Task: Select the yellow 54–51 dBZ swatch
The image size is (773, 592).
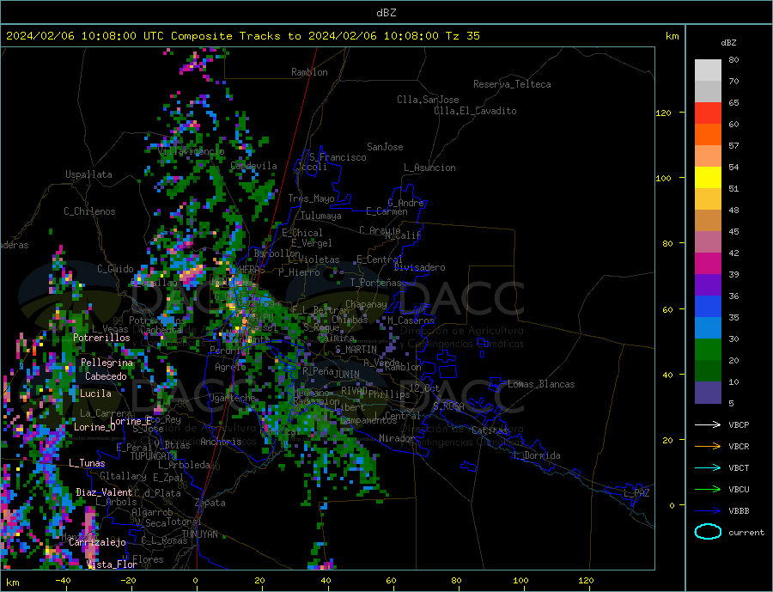Action: coord(708,178)
